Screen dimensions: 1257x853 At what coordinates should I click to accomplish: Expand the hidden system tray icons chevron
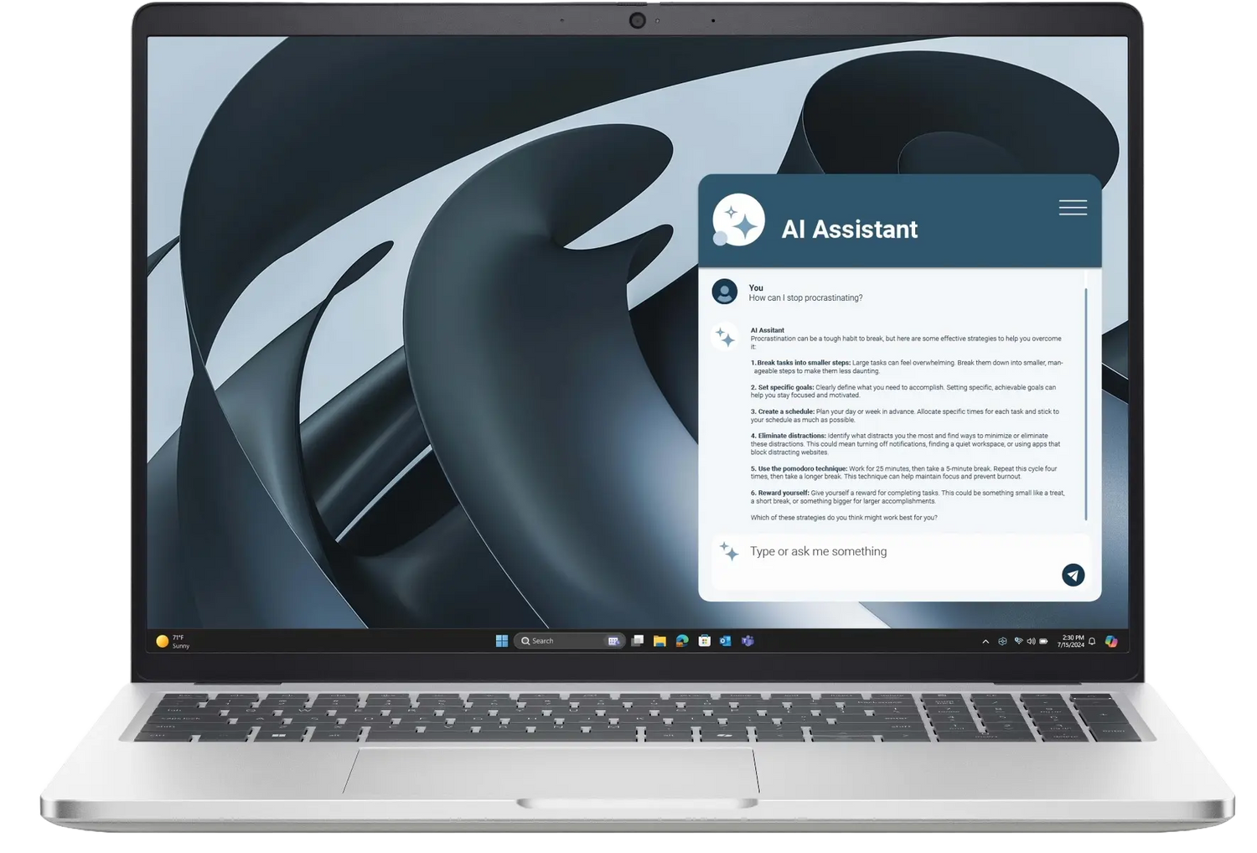(x=985, y=642)
